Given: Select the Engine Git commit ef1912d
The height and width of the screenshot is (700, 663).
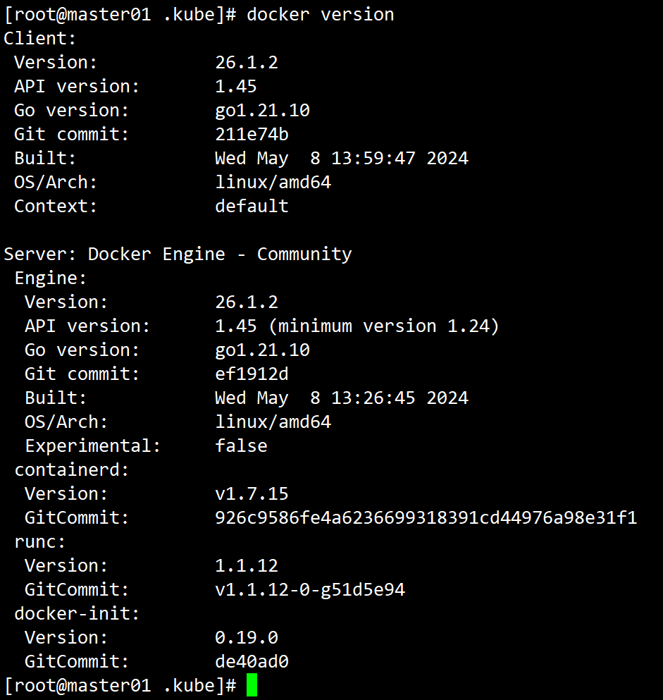Looking at the screenshot, I should click(252, 374).
